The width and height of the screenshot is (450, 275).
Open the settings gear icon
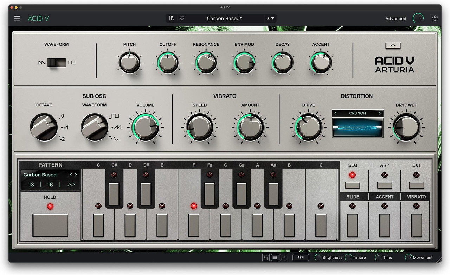435,18
